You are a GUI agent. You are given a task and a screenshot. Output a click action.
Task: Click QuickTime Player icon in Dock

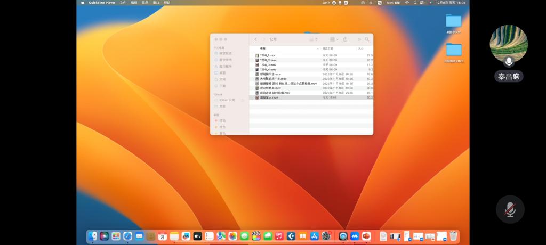coord(343,236)
